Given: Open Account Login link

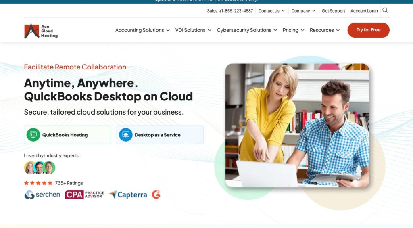Looking at the screenshot, I should pyautogui.click(x=364, y=11).
